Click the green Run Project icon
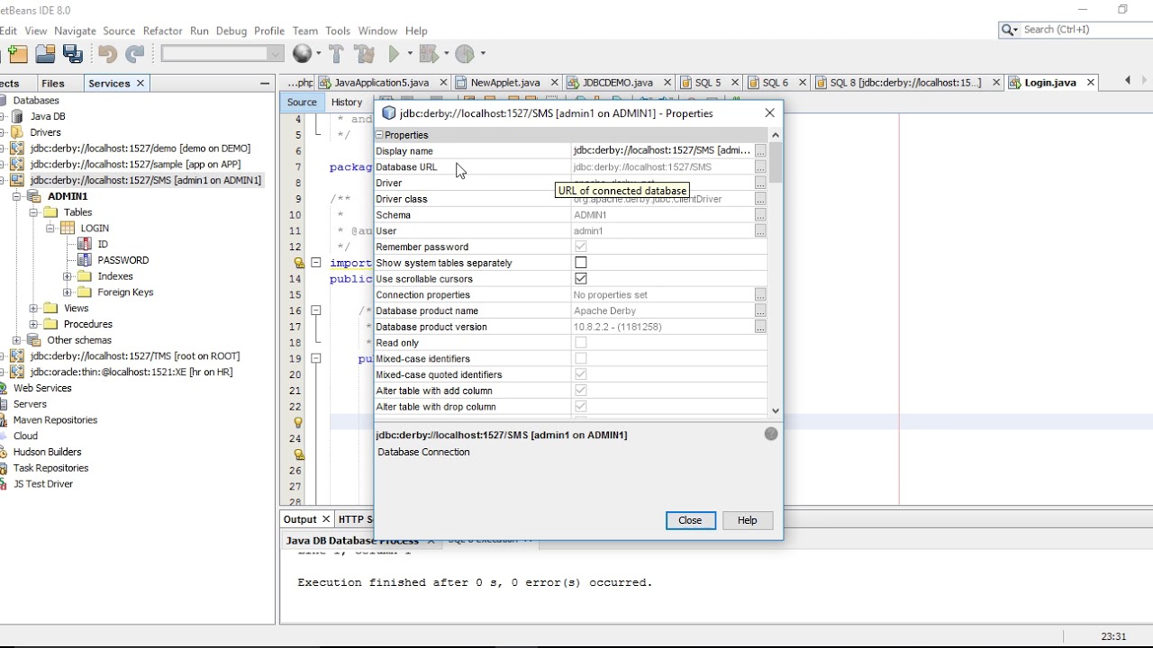Viewport: 1153px width, 648px height. coord(394,54)
